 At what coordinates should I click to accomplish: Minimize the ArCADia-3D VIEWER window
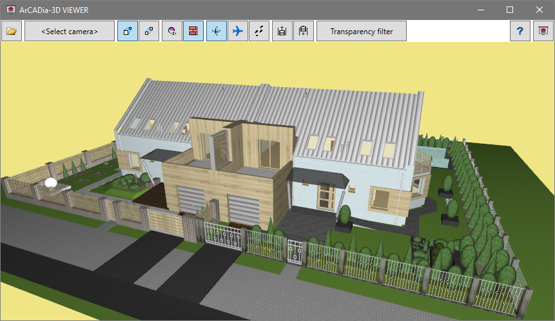[481, 10]
